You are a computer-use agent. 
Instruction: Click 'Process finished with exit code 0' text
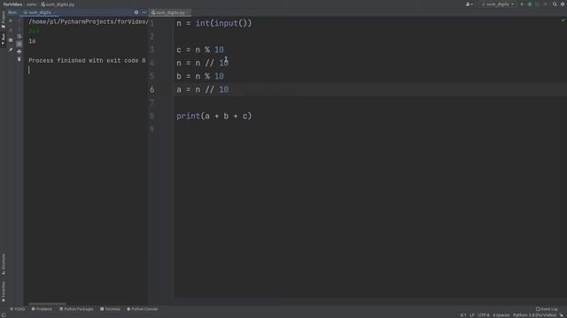(87, 61)
